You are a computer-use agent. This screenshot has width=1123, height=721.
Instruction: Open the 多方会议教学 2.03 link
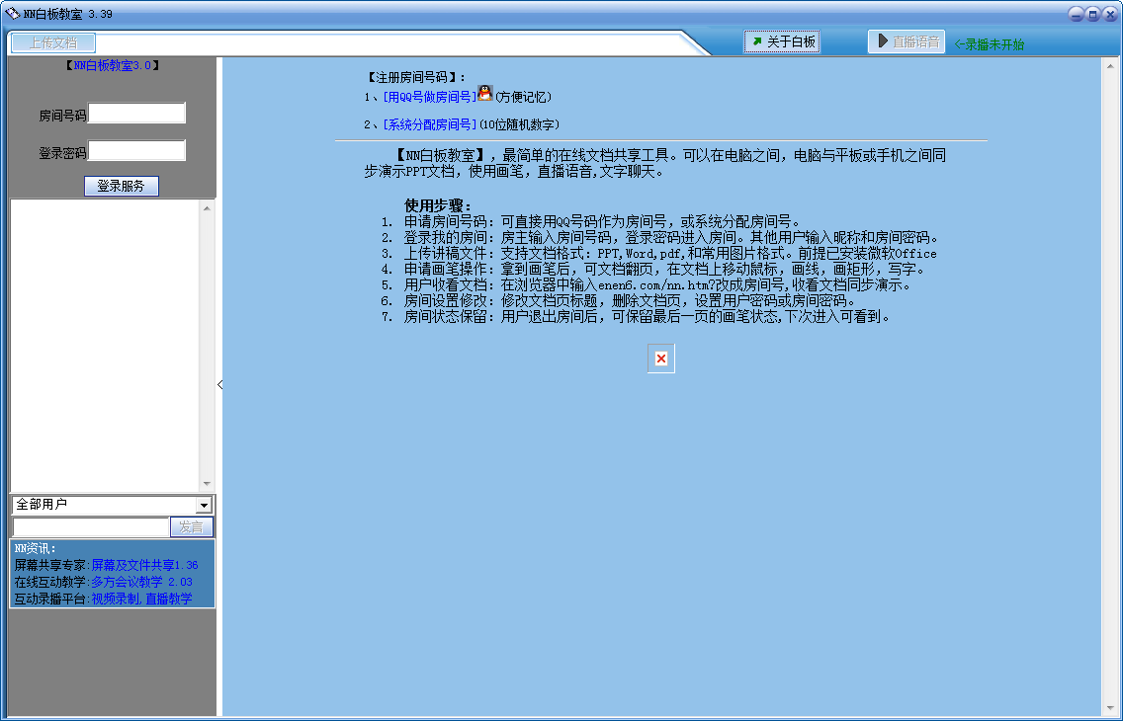[141, 583]
